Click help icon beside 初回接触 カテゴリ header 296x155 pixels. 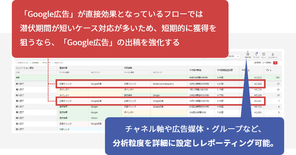(161, 72)
